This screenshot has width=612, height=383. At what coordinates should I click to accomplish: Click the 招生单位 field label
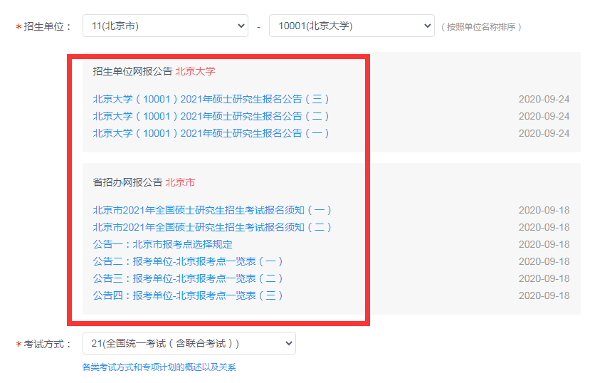pyautogui.click(x=47, y=26)
